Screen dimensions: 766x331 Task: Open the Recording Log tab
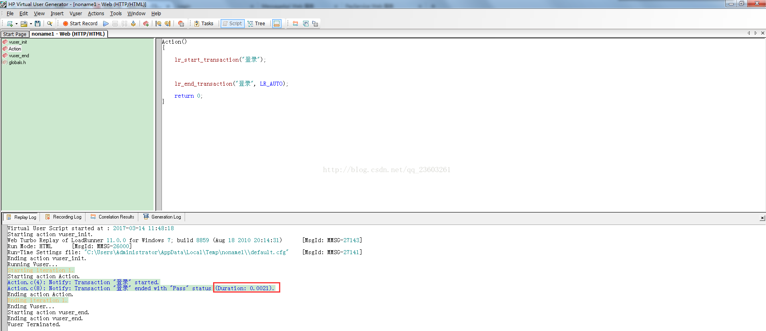pyautogui.click(x=63, y=217)
